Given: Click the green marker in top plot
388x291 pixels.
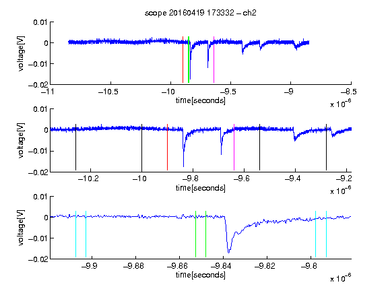Looking at the screenshot, I should coord(189,60).
